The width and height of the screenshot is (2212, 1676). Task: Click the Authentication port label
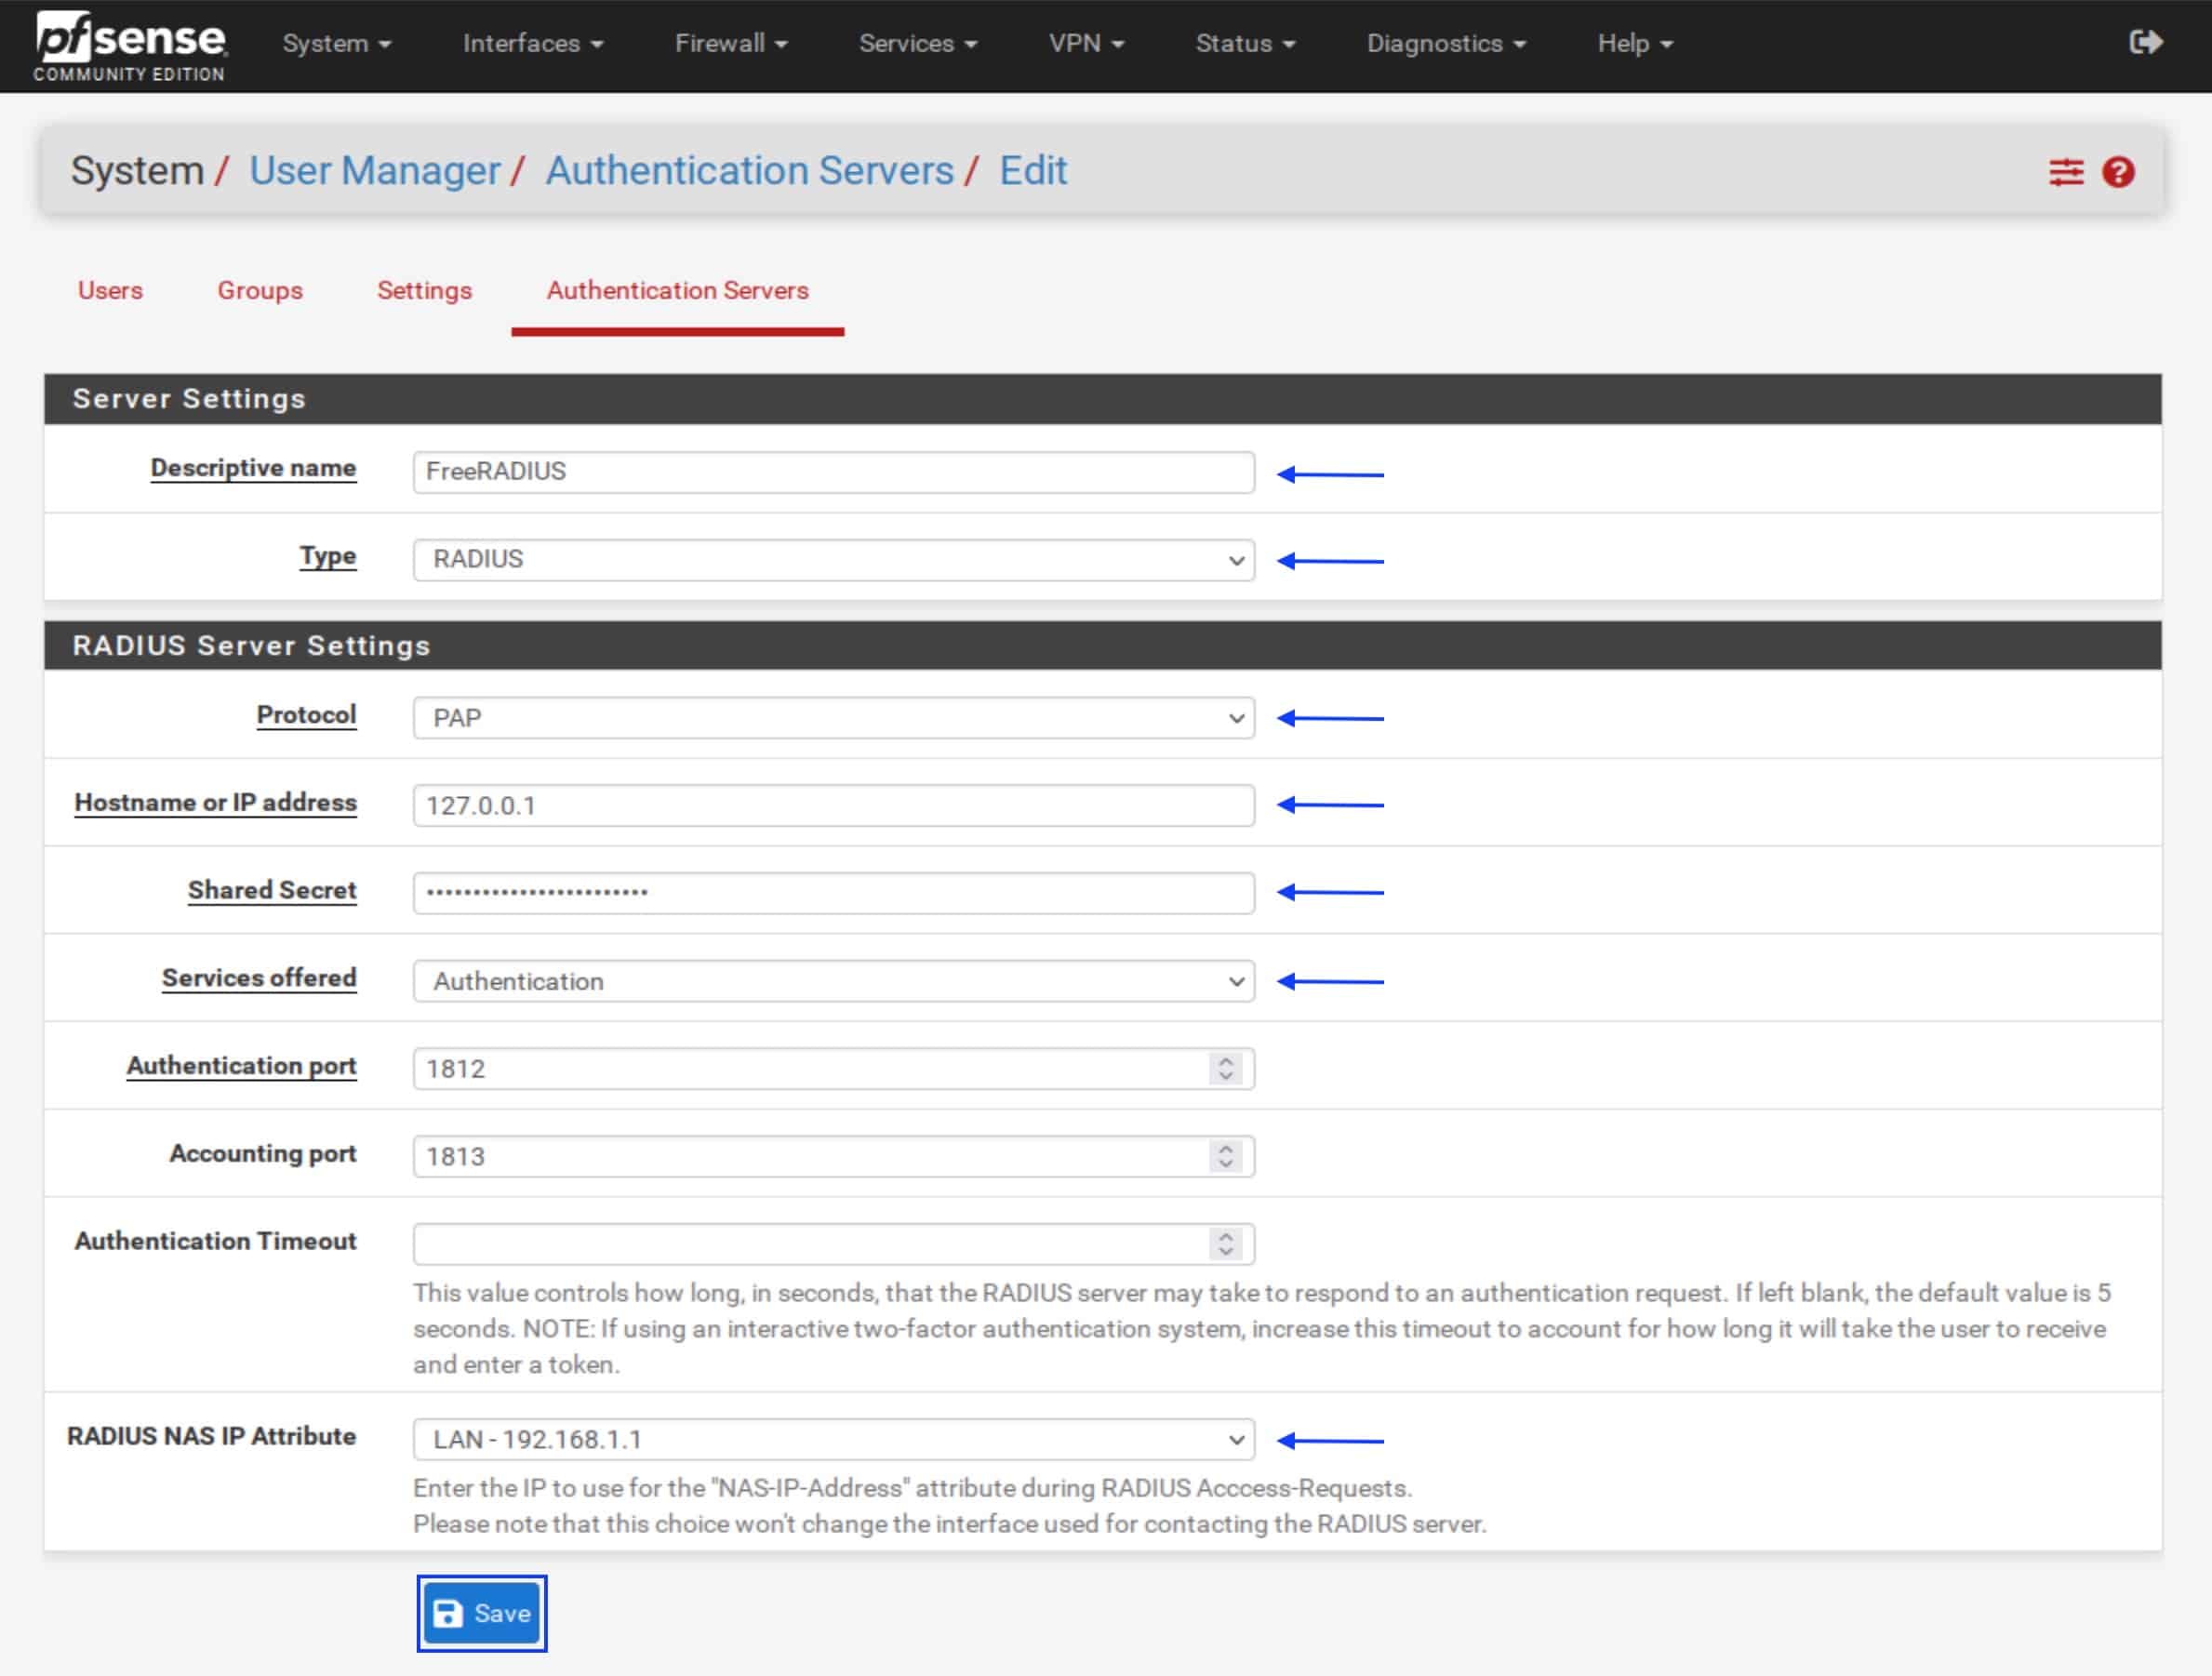pyautogui.click(x=241, y=1065)
